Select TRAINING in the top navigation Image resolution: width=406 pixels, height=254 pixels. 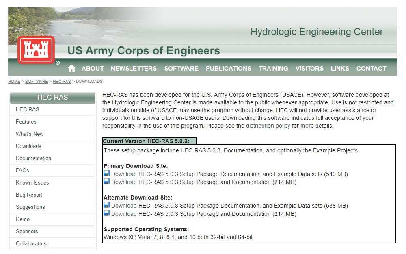click(x=273, y=69)
